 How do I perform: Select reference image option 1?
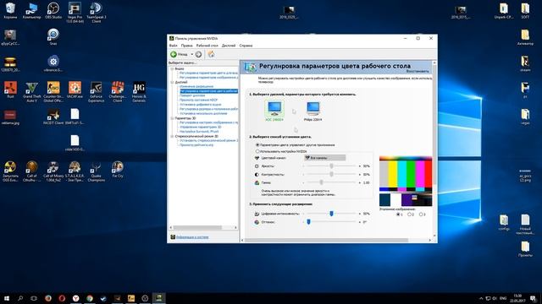(x=398, y=214)
